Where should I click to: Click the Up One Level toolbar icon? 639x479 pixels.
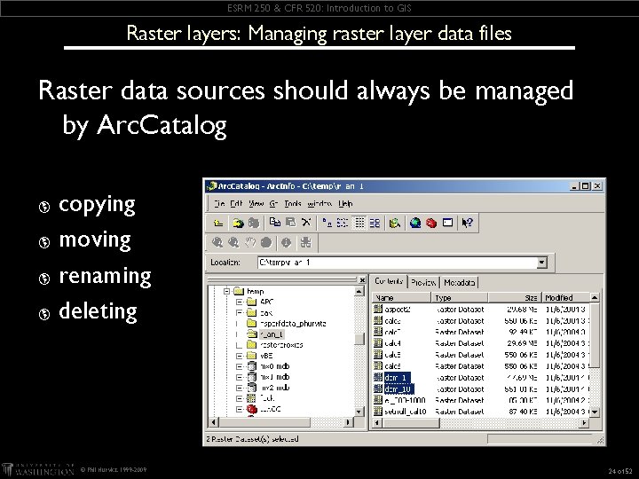218,223
